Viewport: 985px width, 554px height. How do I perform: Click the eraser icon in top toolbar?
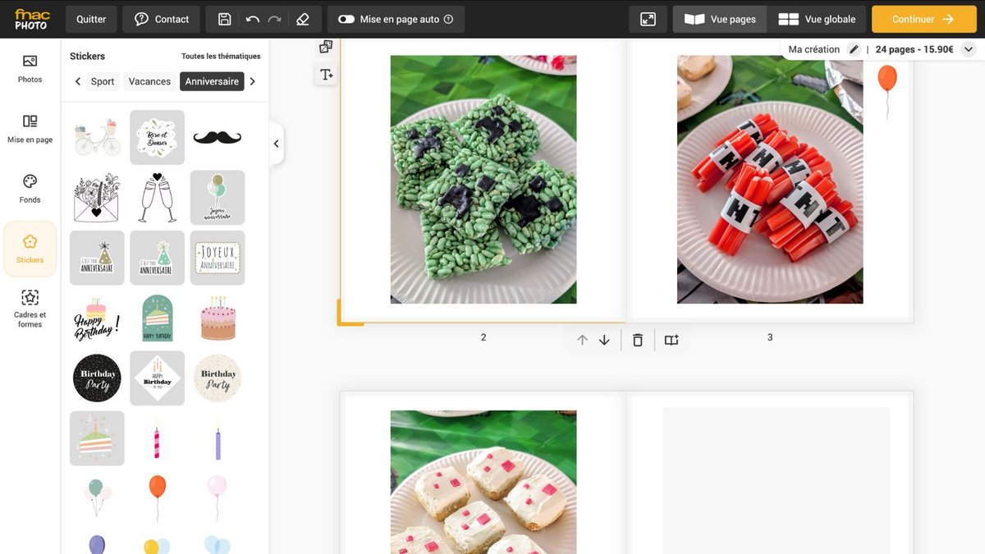(x=303, y=19)
